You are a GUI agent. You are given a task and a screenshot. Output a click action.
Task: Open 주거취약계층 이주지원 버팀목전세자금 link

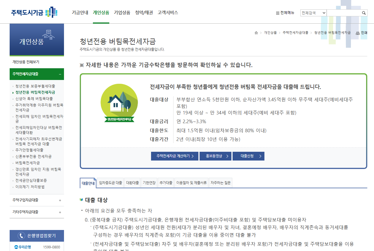(39, 107)
